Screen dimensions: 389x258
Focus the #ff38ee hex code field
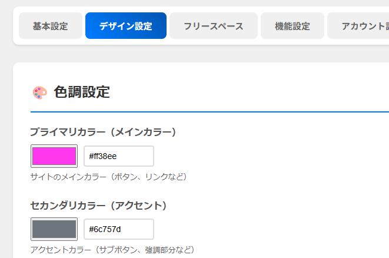pos(118,156)
